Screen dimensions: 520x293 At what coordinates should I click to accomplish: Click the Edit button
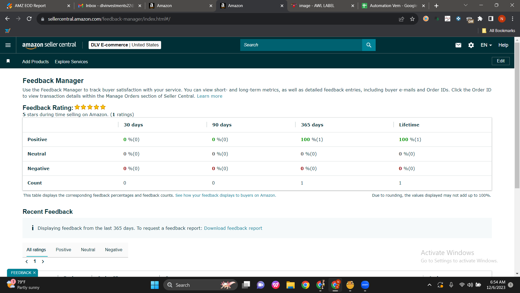(x=500, y=61)
